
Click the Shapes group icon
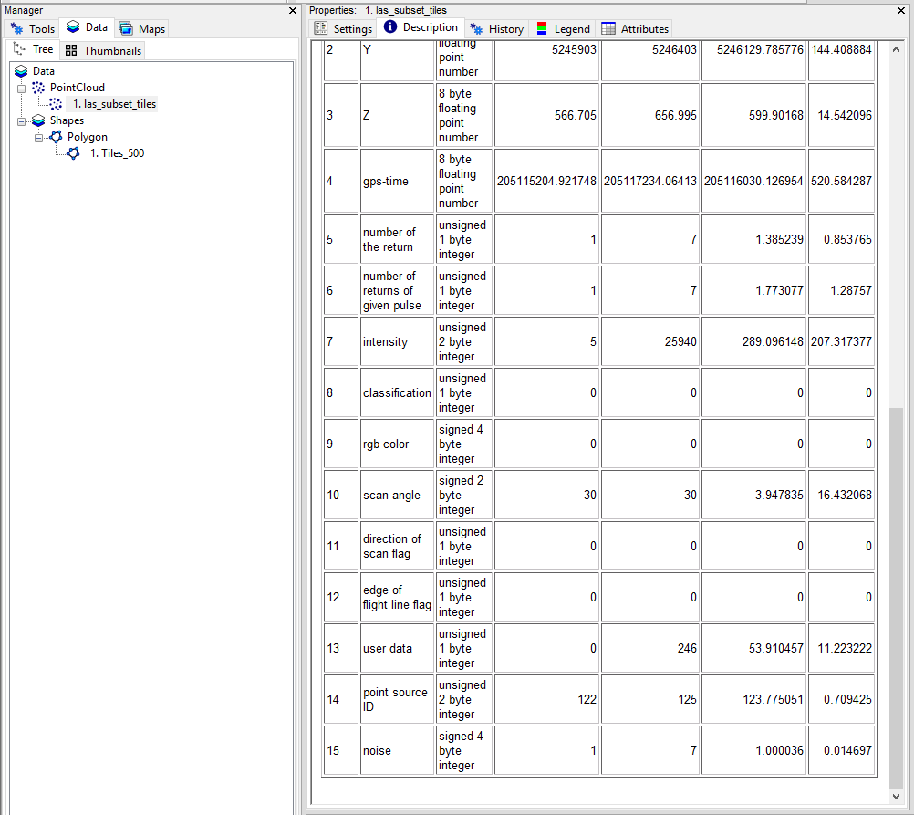(38, 120)
